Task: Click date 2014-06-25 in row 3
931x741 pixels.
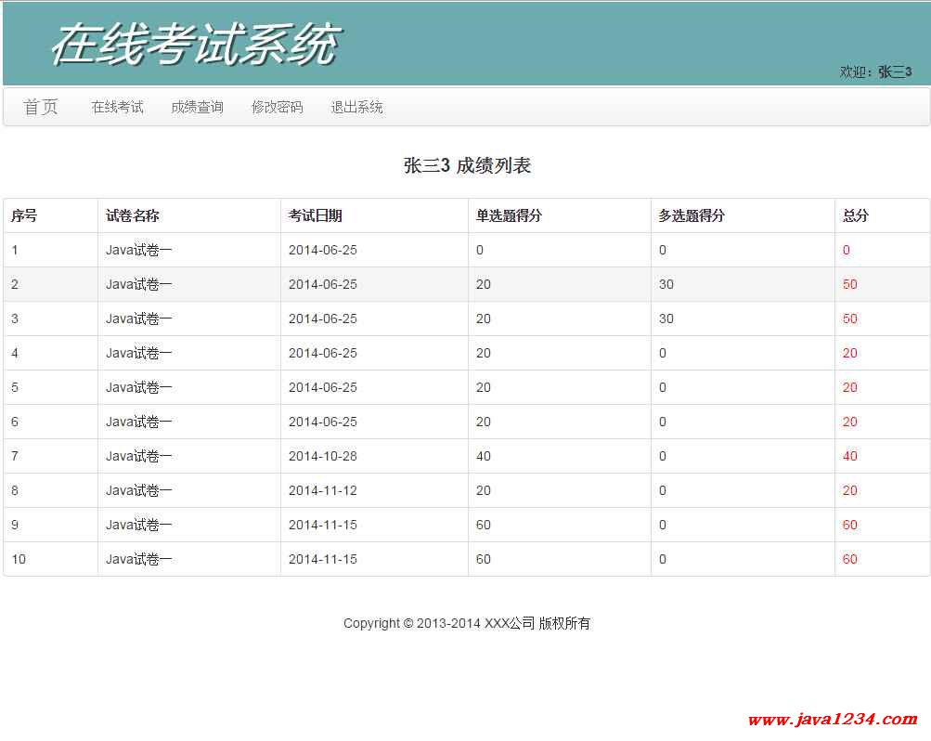Action: pos(323,318)
